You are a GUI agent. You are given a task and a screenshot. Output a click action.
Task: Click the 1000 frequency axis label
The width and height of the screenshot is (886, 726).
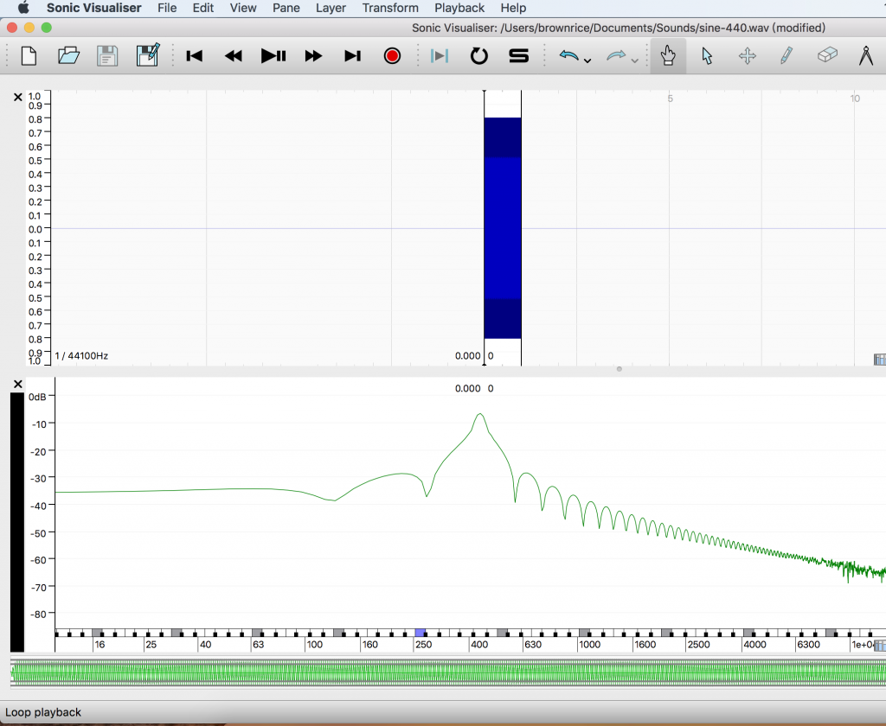pos(589,645)
